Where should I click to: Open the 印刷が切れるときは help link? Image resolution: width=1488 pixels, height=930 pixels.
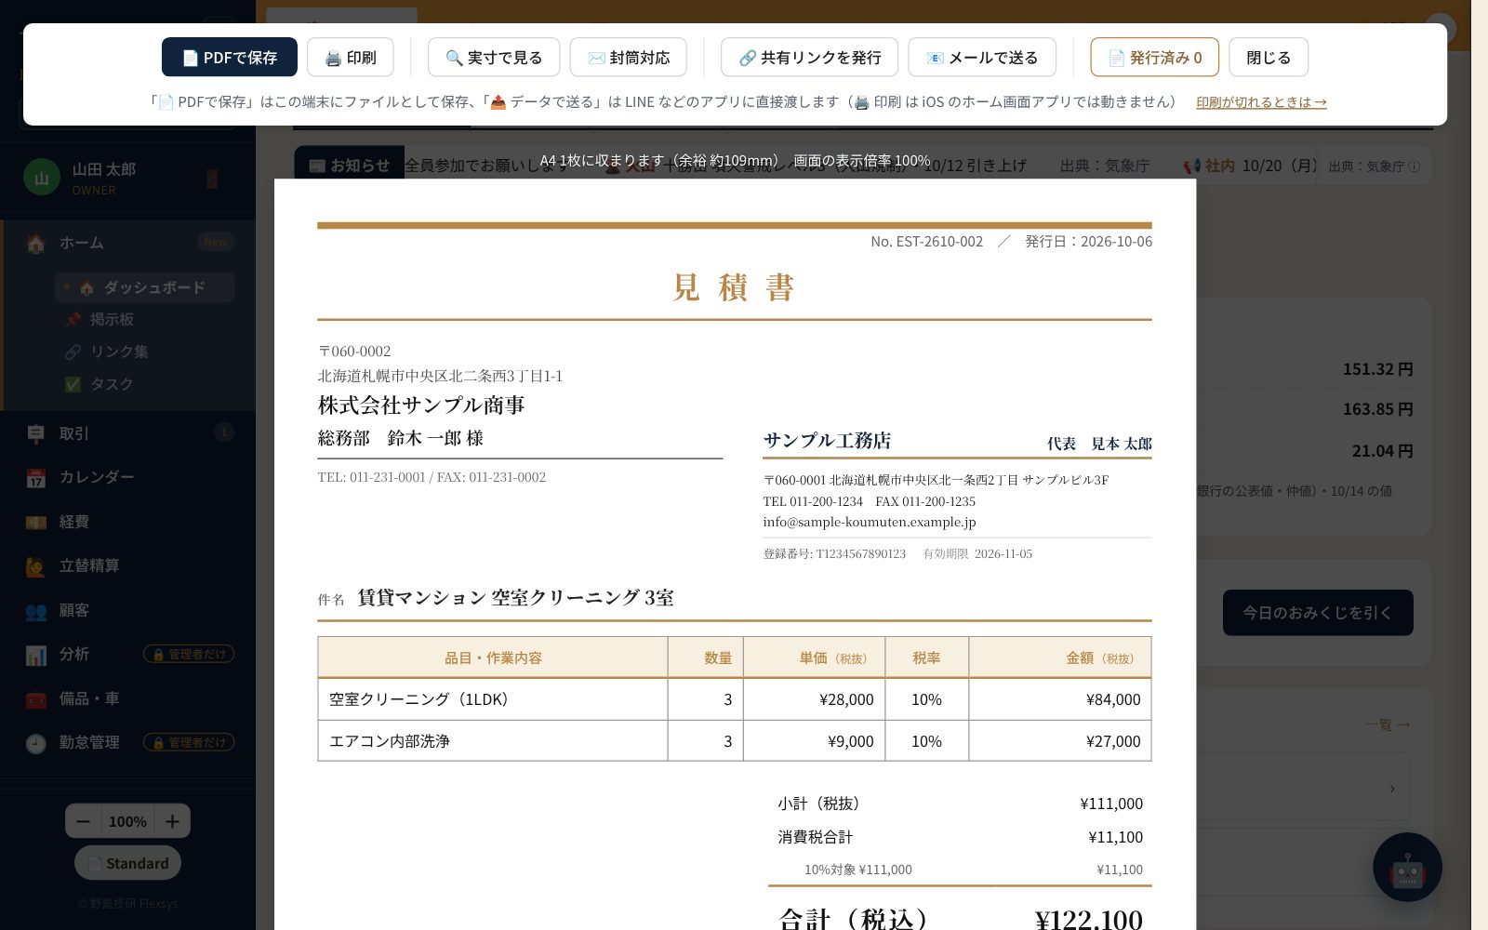tap(1261, 102)
